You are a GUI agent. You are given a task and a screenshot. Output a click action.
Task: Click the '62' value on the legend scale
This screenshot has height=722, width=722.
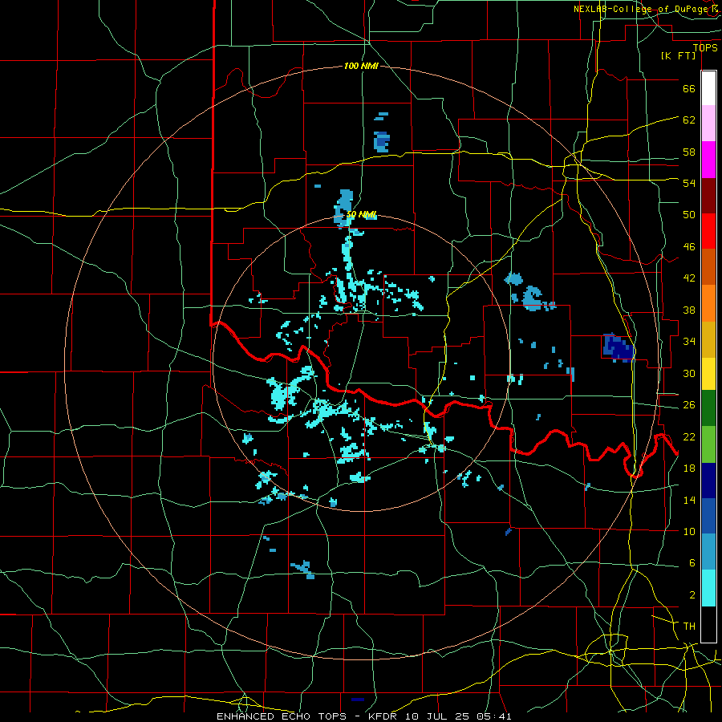click(689, 120)
